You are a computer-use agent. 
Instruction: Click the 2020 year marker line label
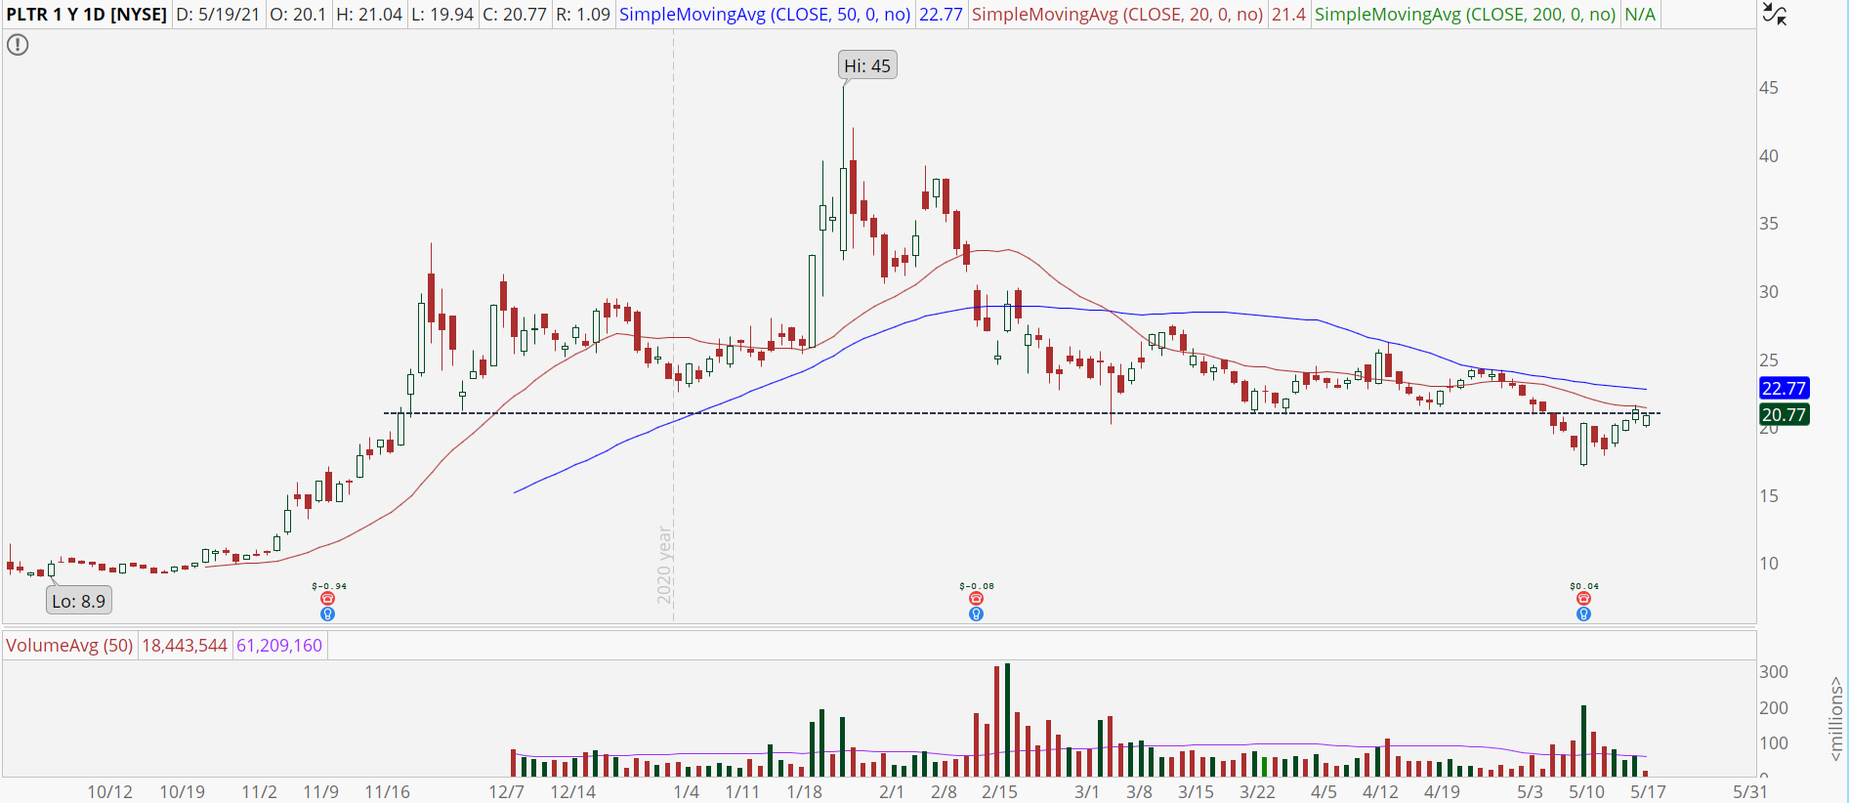pos(664,566)
